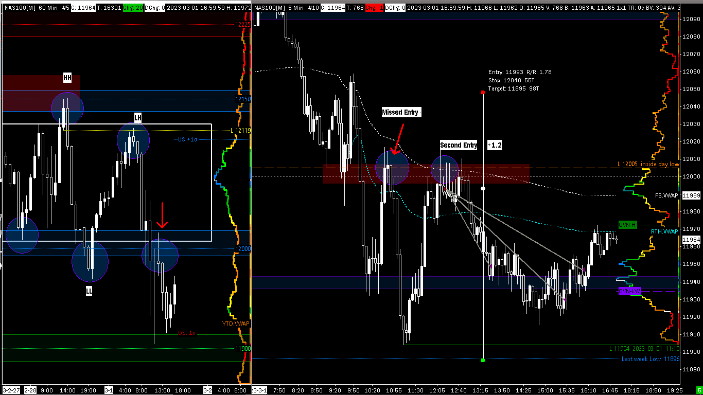Click the 5 Min chart title NAS100[M] #10
The image size is (703, 395).
tap(286, 8)
